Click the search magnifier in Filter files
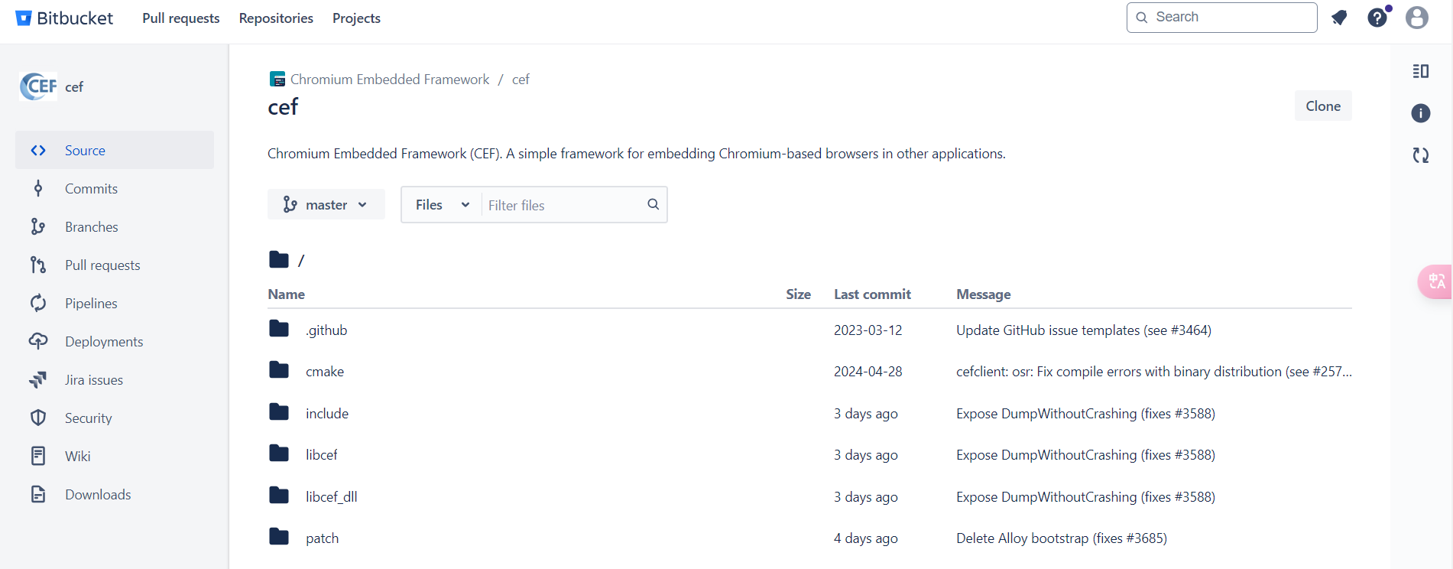This screenshot has height=569, width=1453. (x=653, y=204)
